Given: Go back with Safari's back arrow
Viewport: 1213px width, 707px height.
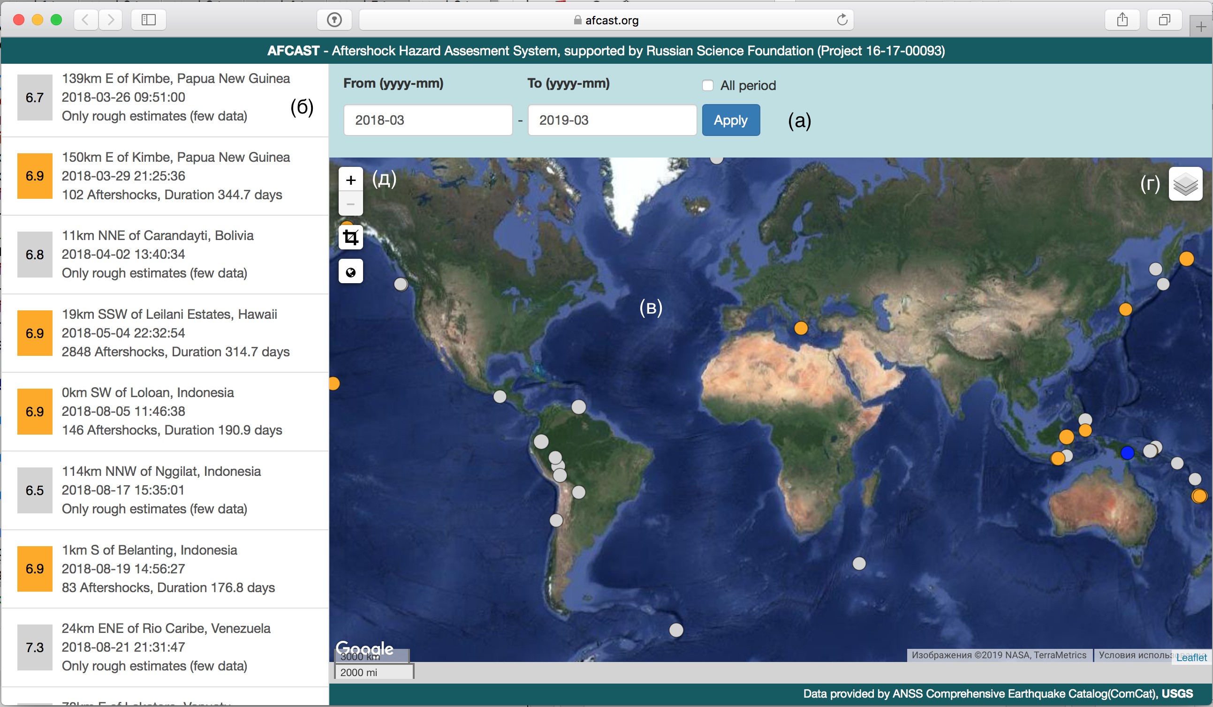Looking at the screenshot, I should tap(86, 20).
